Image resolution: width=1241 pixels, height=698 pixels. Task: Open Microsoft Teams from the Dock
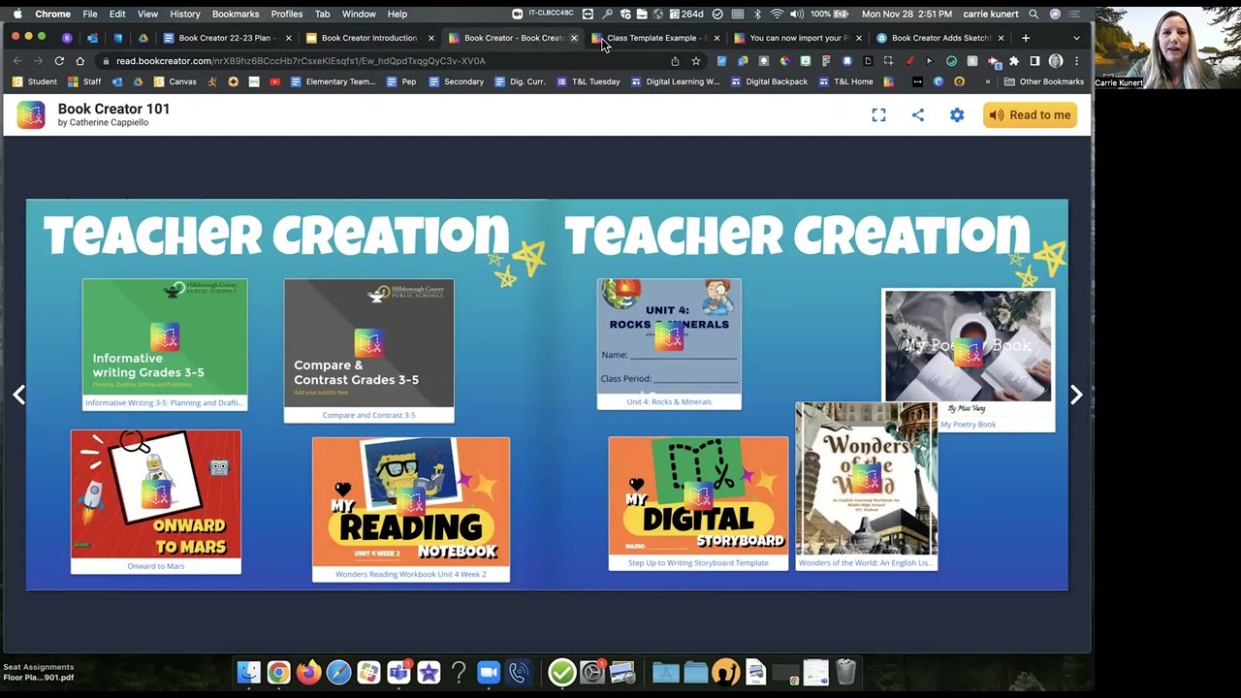[x=398, y=672]
